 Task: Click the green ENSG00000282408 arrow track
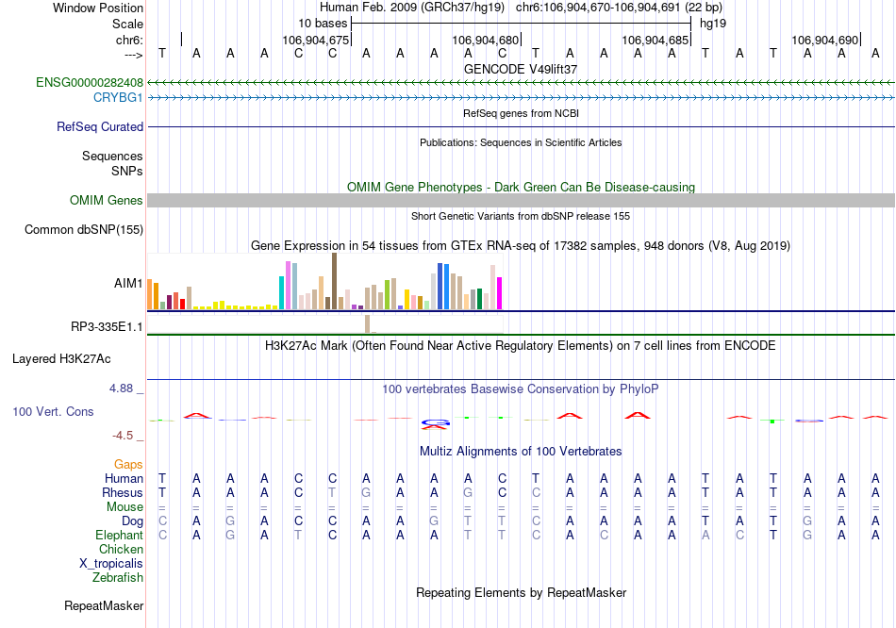(522, 83)
